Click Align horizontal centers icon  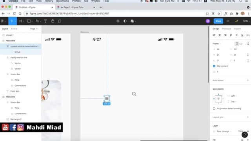pos(220,35)
